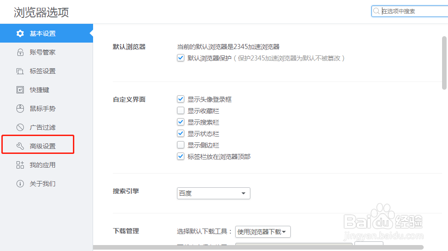Screen dimensions: 448x251
Task: Toggle 显示状态栏 checkbox
Action: tap(181, 133)
